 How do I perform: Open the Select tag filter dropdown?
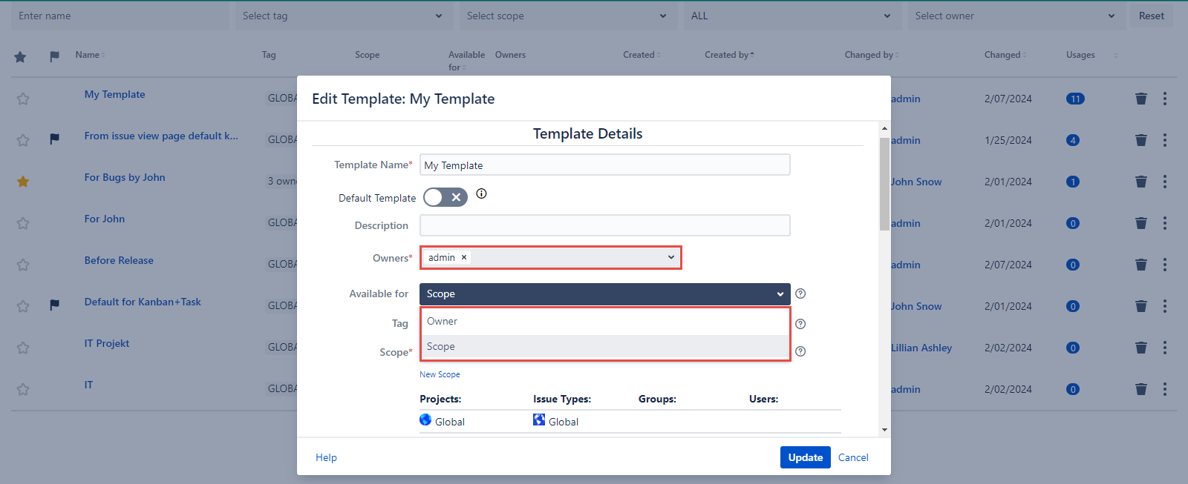coord(342,16)
